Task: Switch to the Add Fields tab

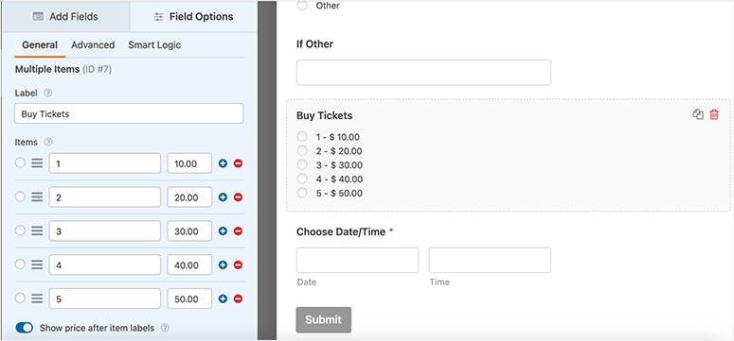Action: (65, 17)
